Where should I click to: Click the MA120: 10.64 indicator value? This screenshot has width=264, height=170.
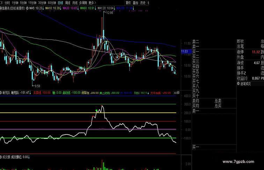pyautogui.click(x=107, y=8)
